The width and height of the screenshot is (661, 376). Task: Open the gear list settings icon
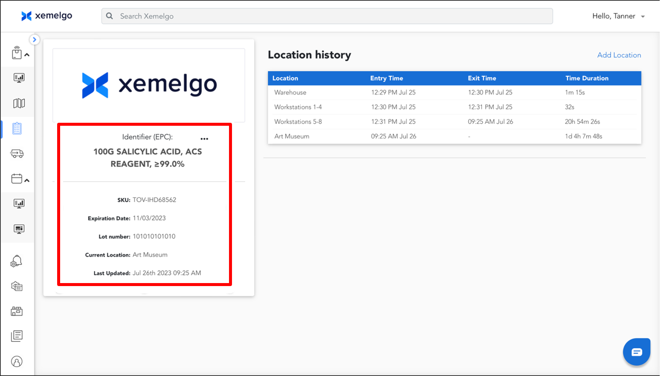tap(17, 286)
